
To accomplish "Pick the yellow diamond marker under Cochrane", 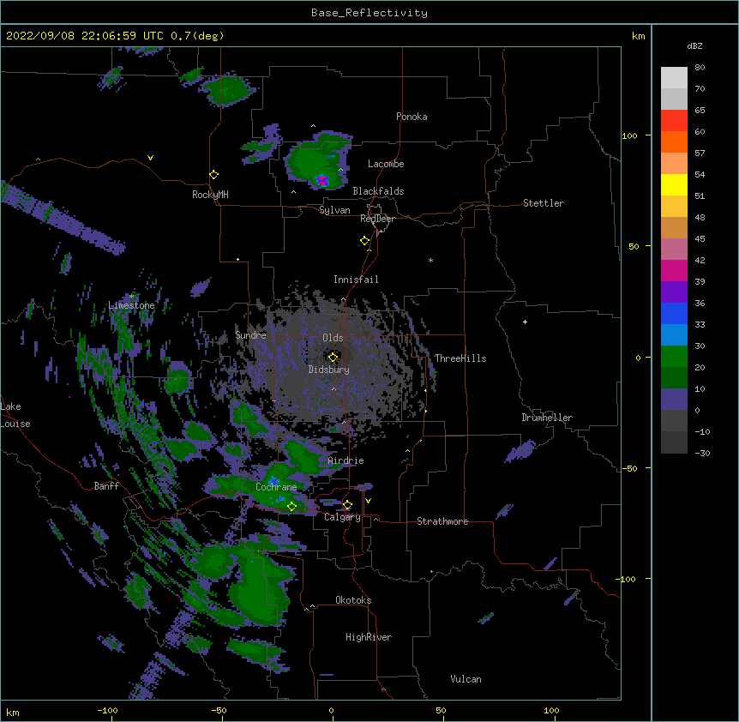I will 292,507.
